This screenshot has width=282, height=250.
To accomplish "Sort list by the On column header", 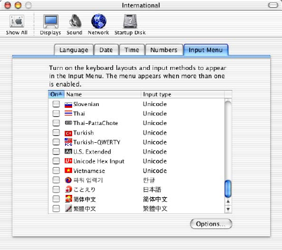I will tap(56, 94).
